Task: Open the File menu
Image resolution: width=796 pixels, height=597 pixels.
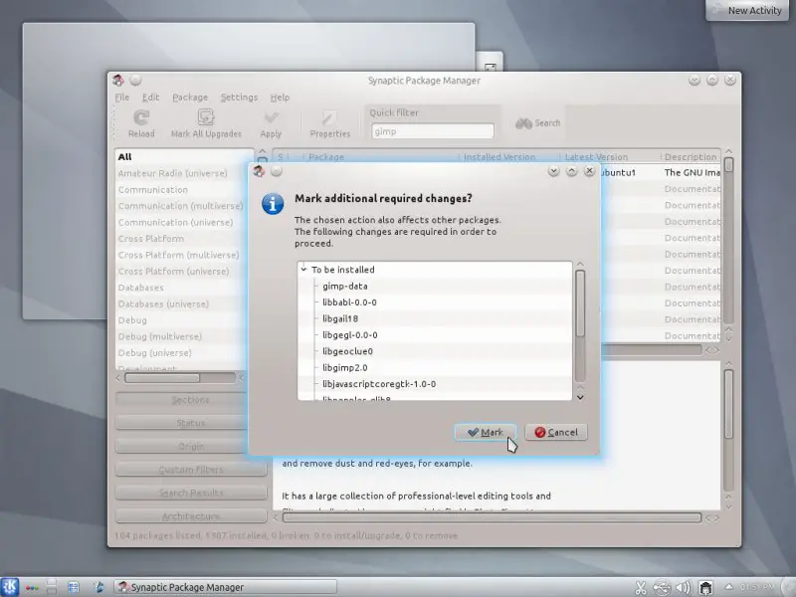Action: point(121,97)
